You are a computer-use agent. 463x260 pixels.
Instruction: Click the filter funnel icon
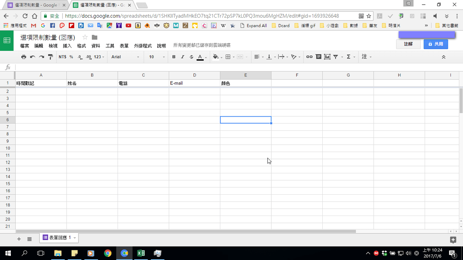point(336,57)
